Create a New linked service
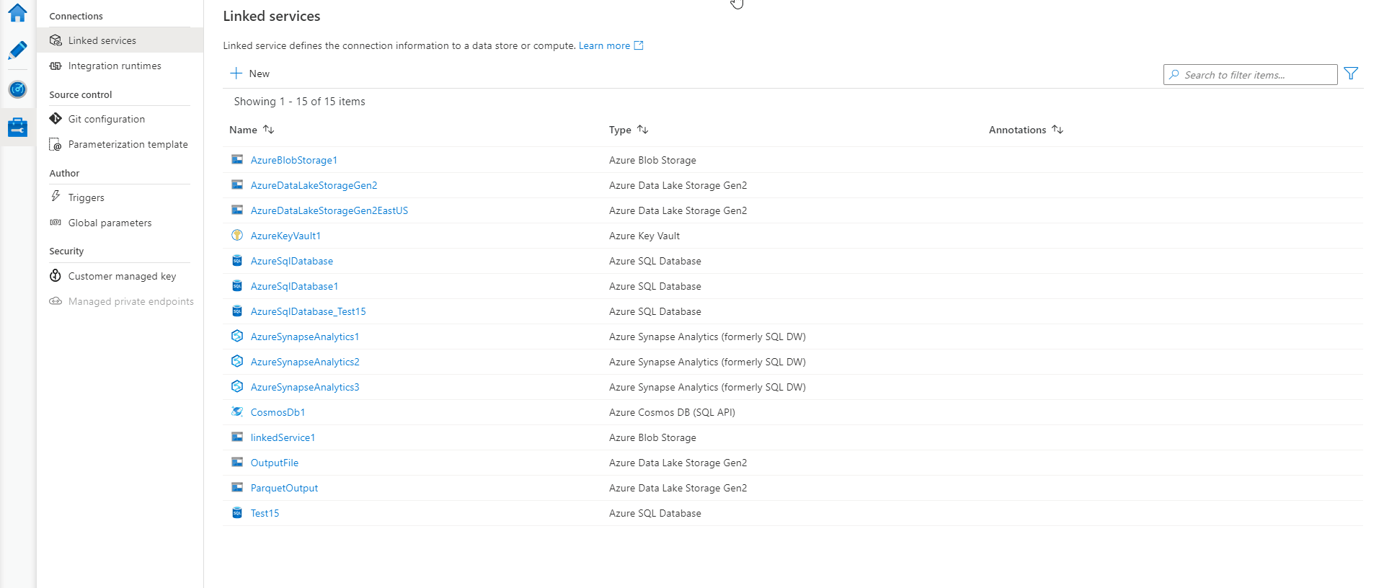Viewport: 1379px width, 588px height. tap(250, 73)
